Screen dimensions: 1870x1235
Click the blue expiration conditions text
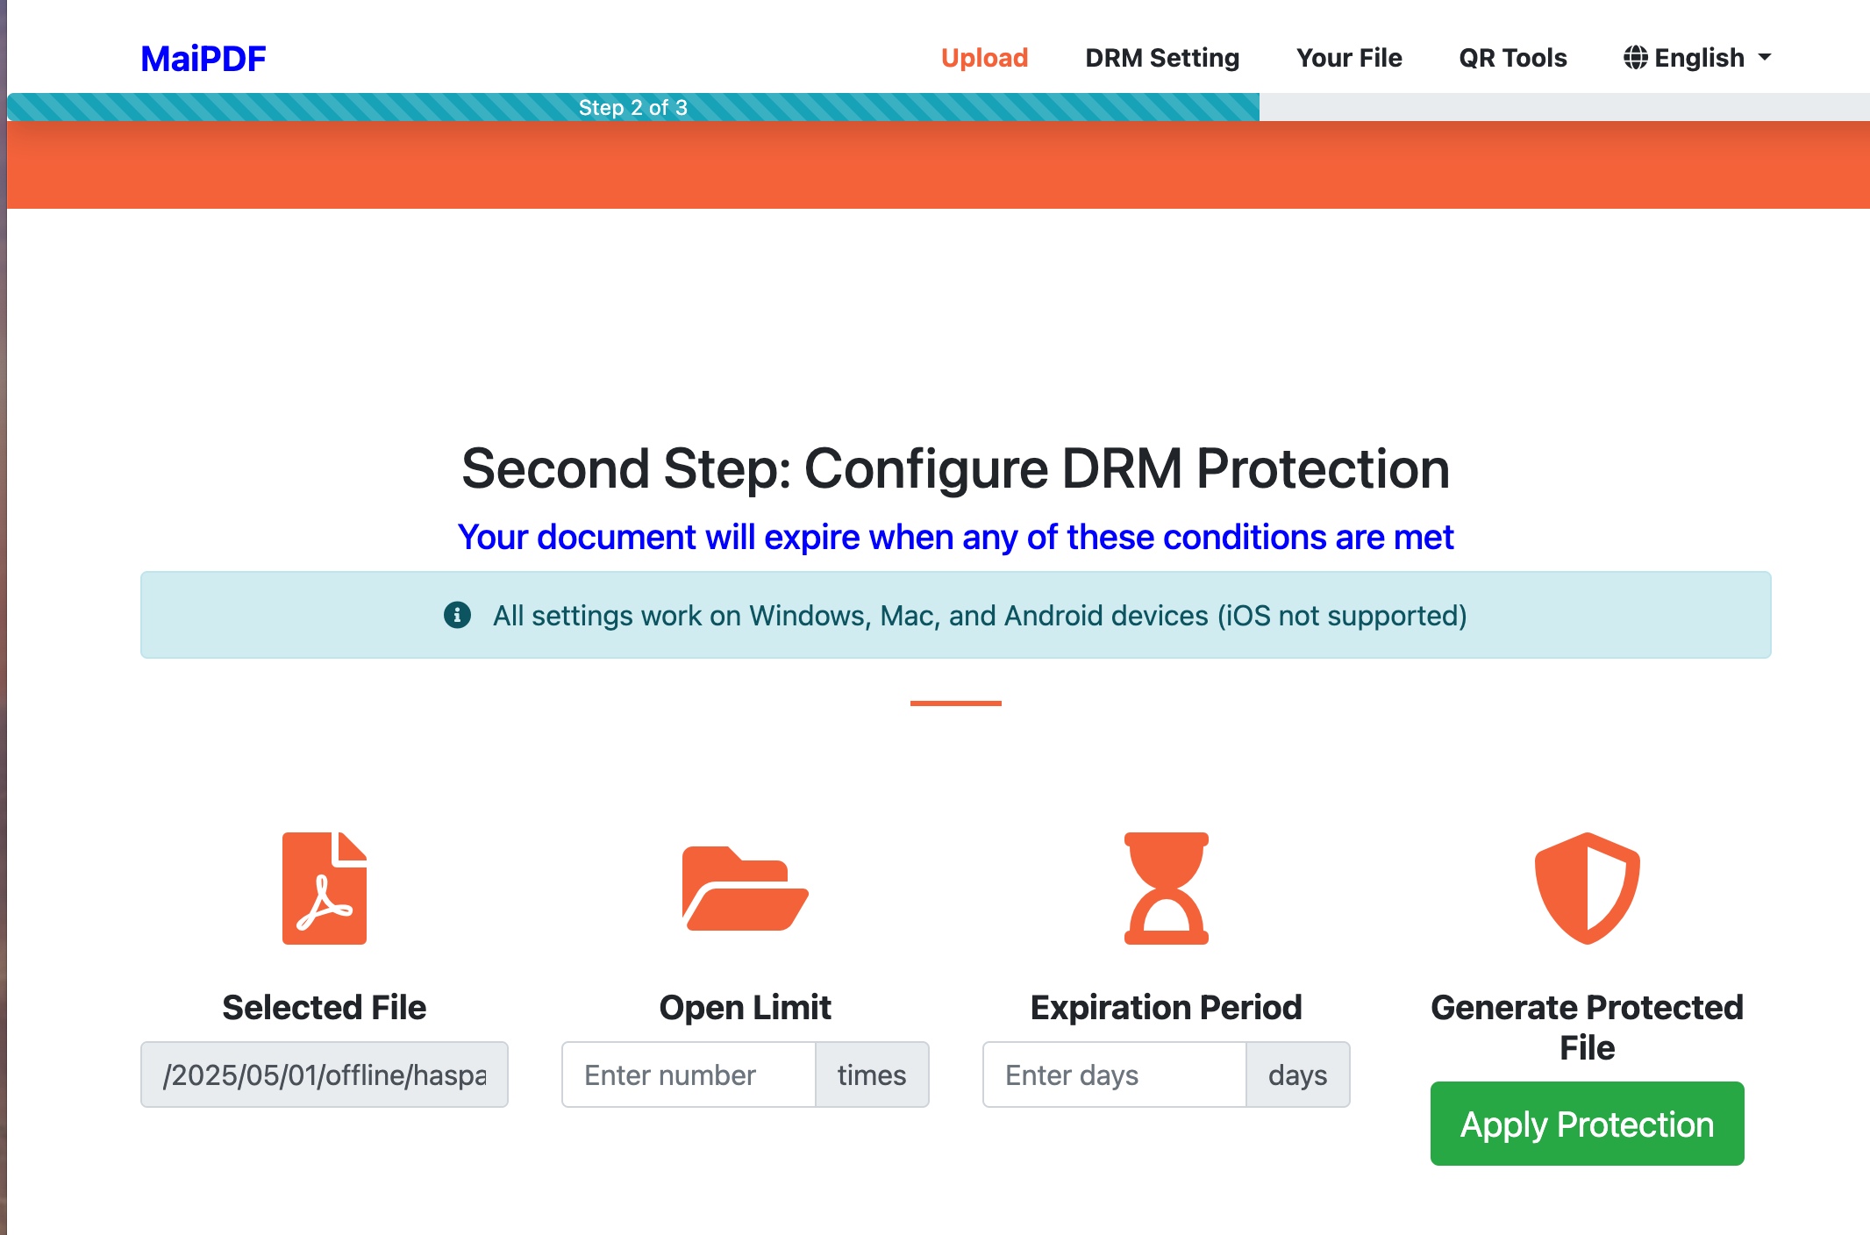[954, 536]
